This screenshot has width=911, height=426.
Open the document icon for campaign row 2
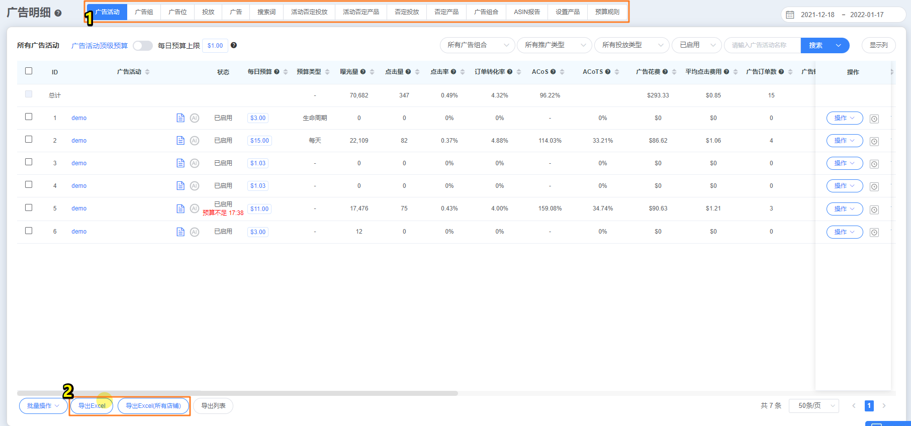tap(180, 141)
